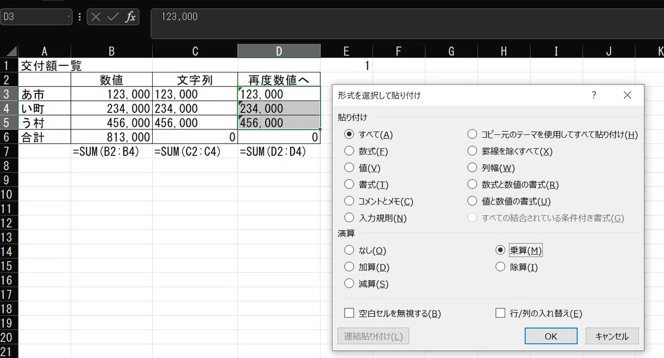664x358 pixels.
Task: Select row 20 header
Action: tap(9, 337)
